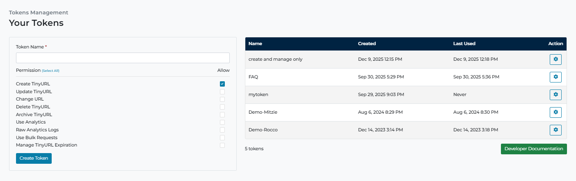The width and height of the screenshot is (576, 181).
Task: Enable the Update TinyURL permission
Action: (x=222, y=92)
